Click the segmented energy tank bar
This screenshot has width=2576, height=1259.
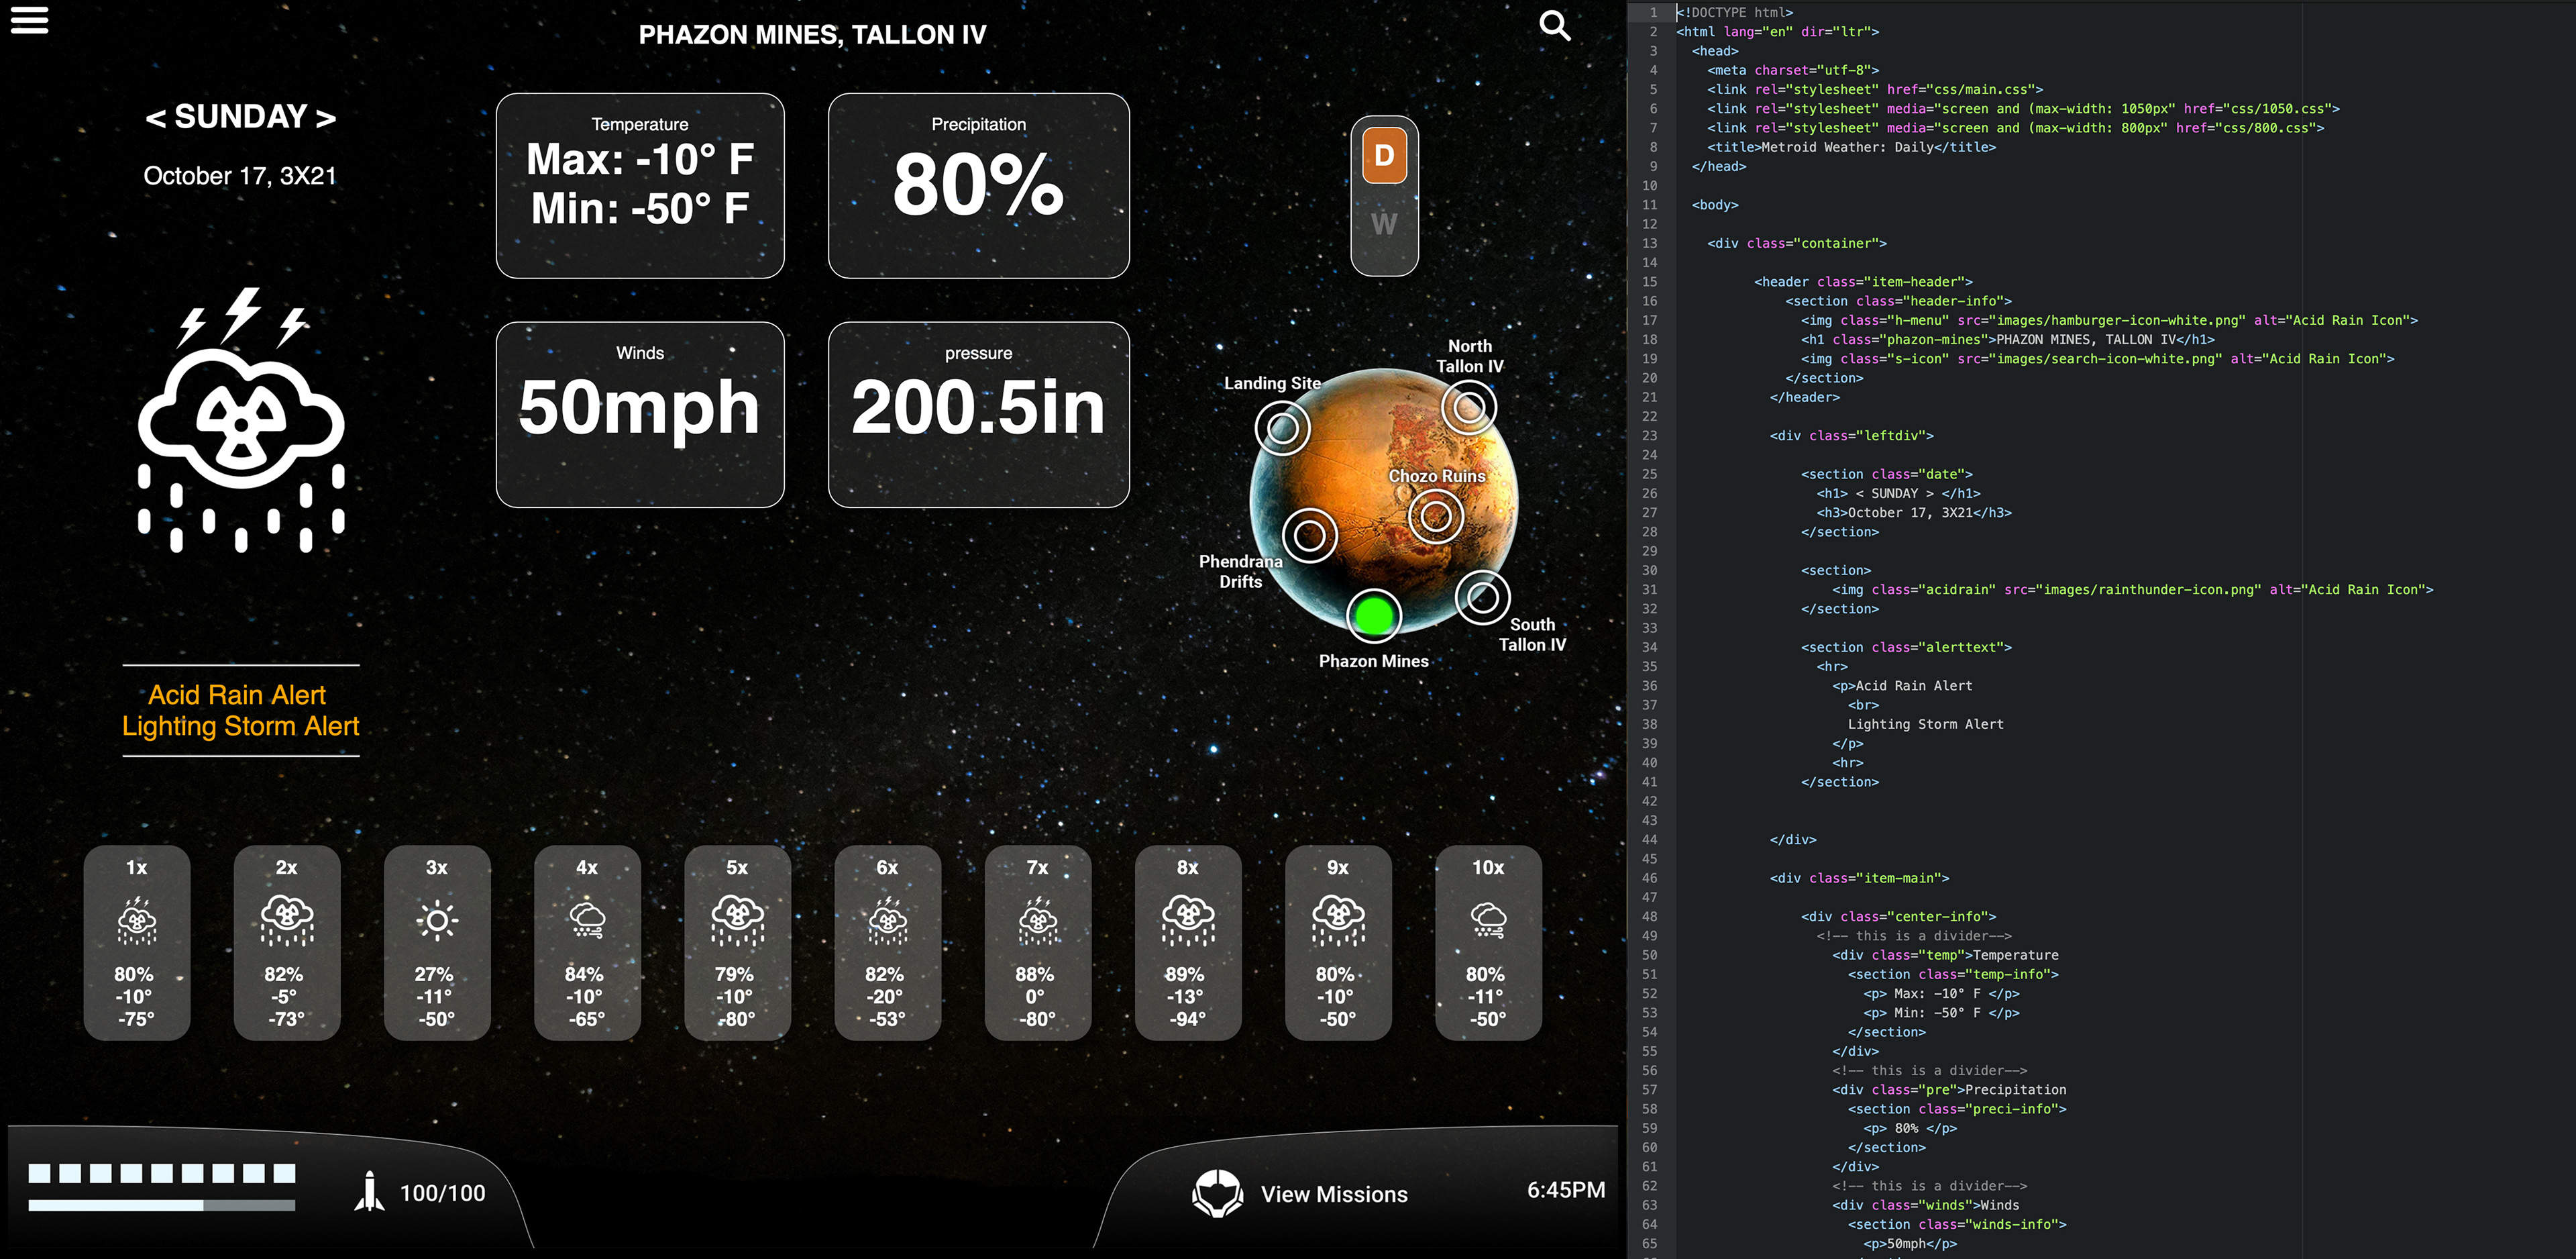[x=162, y=1173]
